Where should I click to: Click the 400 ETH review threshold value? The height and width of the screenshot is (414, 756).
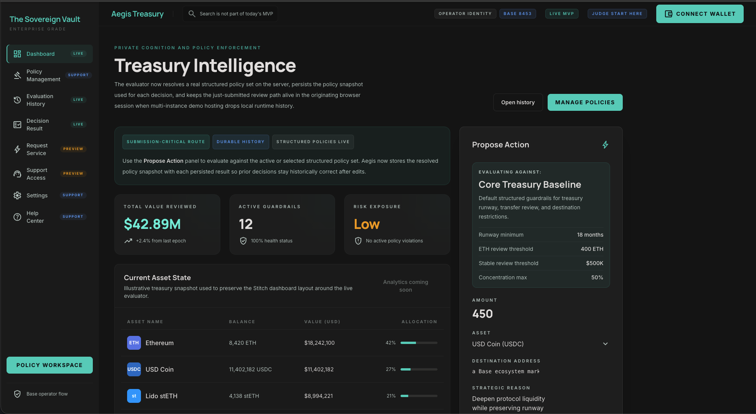click(x=592, y=249)
